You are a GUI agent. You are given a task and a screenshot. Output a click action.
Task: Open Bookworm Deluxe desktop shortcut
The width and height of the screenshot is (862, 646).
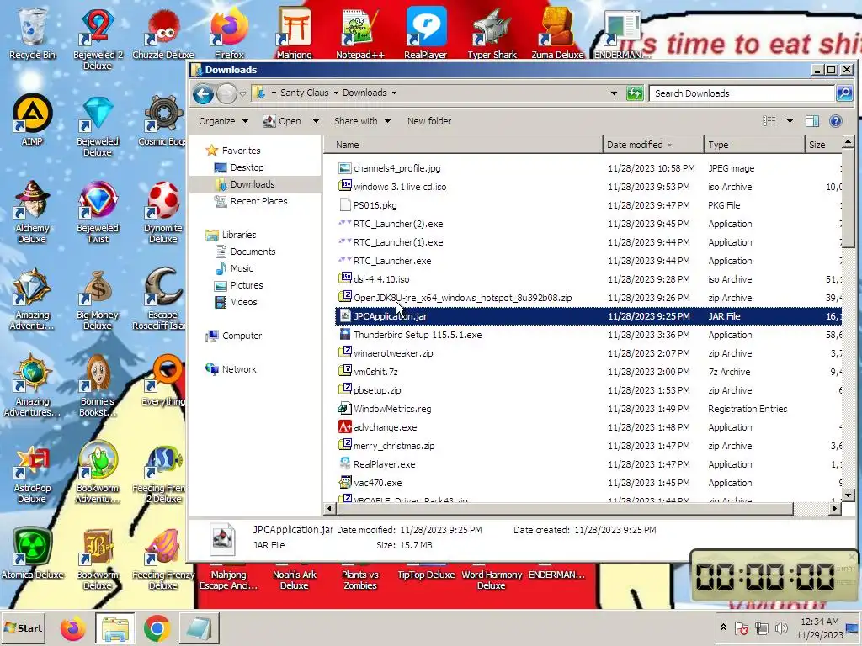[98, 559]
